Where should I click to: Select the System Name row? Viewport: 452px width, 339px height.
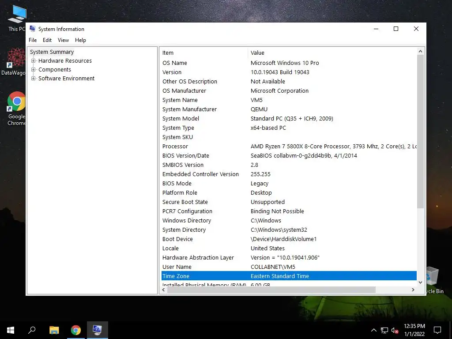pos(289,100)
